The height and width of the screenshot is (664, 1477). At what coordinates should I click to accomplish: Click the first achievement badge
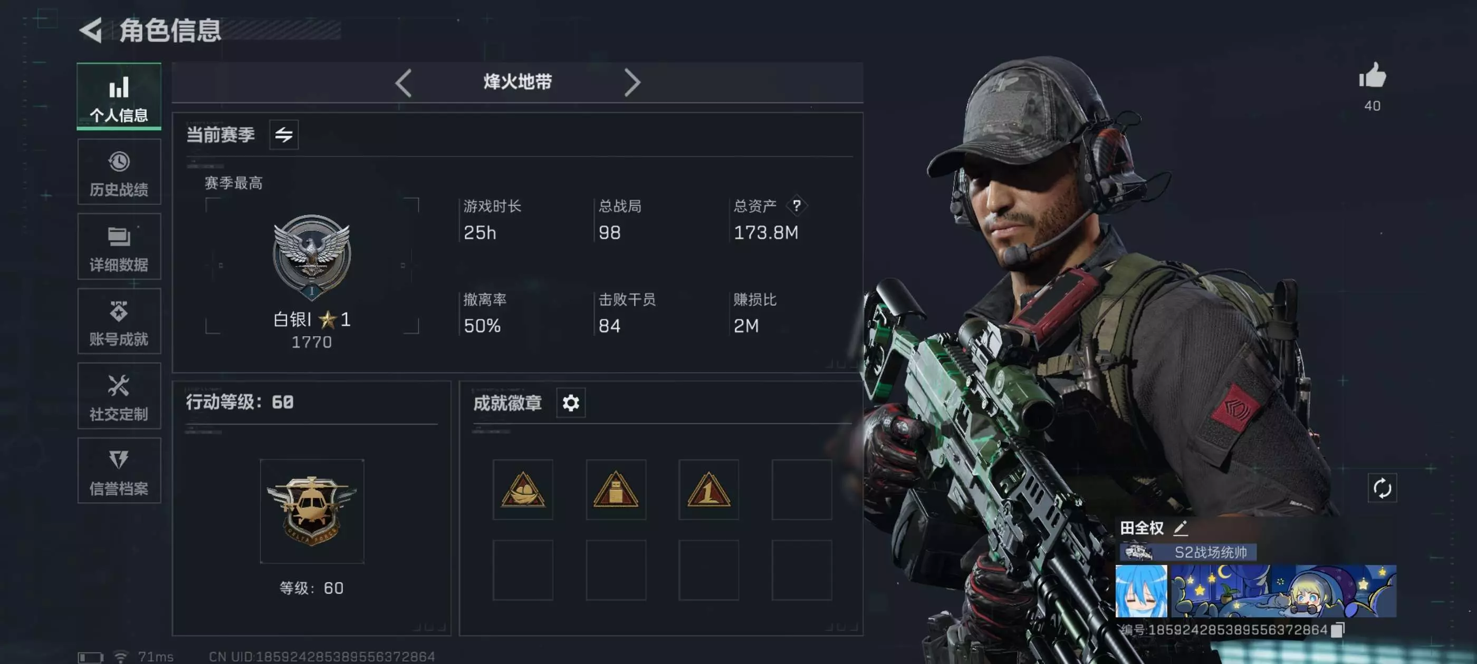[x=523, y=489]
